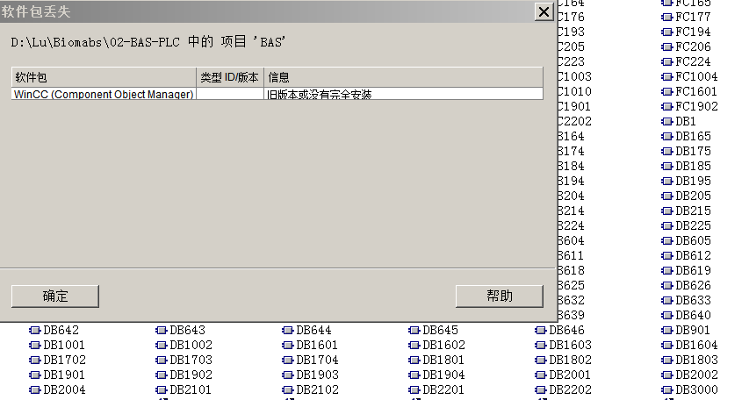Select the DB901 data block icon
This screenshot has width=749, height=400.
click(667, 330)
